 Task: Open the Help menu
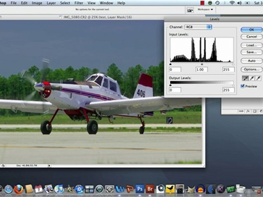121,3
